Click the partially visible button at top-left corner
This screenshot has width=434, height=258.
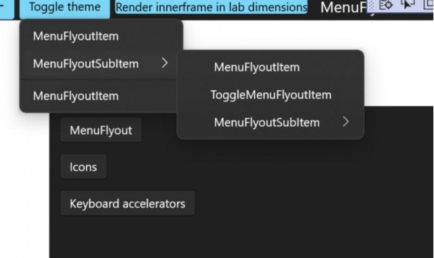[6, 7]
